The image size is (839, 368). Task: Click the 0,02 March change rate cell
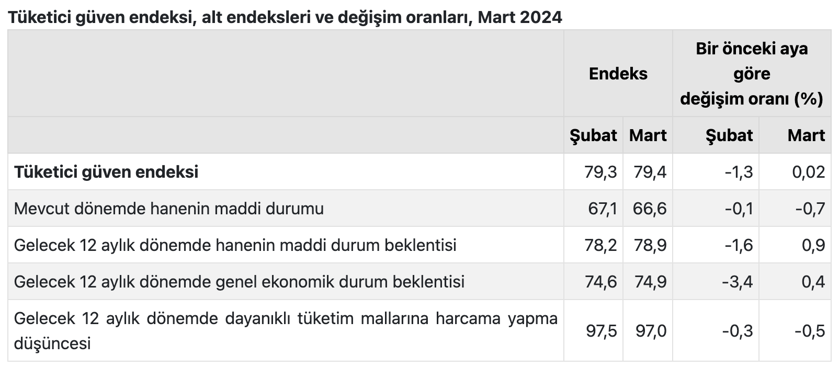click(809, 172)
